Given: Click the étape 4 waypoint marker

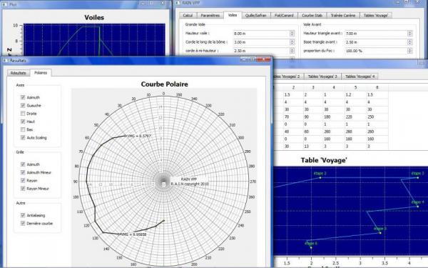Looking at the screenshot, I should [417, 207].
